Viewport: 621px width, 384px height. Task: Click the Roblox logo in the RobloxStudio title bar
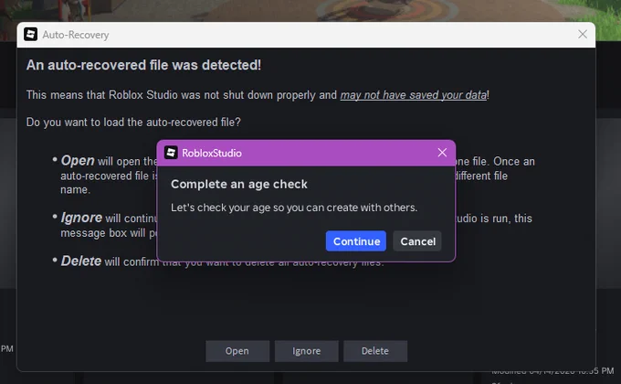tap(171, 153)
